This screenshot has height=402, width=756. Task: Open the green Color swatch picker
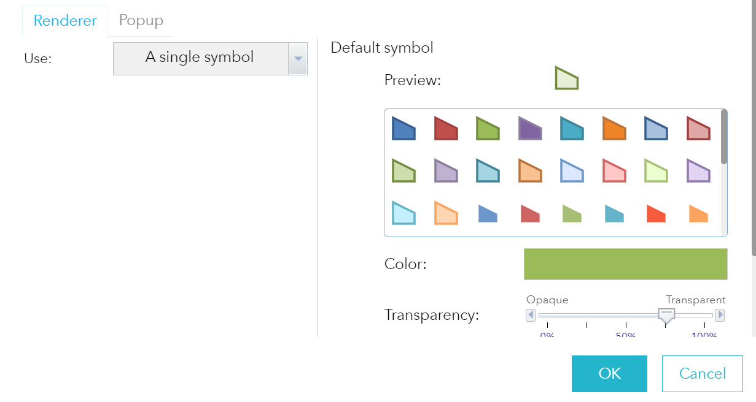[x=625, y=264]
